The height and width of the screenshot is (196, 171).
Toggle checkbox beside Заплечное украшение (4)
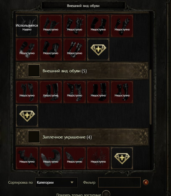point(34,137)
